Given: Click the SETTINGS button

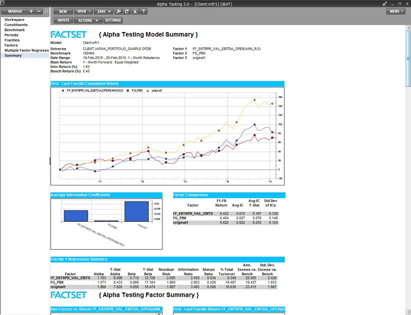Looking at the screenshot, I should [x=113, y=20].
